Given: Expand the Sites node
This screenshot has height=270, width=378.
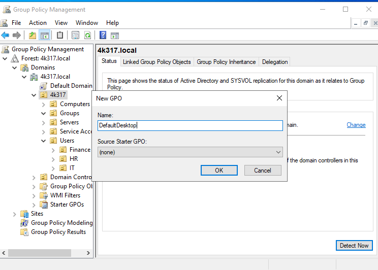Looking at the screenshot, I should [x=15, y=214].
